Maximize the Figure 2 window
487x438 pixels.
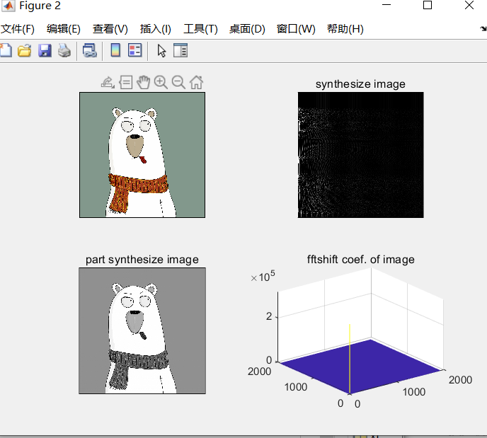click(428, 5)
